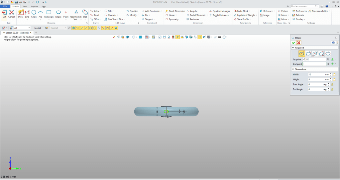Click the Slot tool icon
Screen dimensions: 340x180
point(85,14)
